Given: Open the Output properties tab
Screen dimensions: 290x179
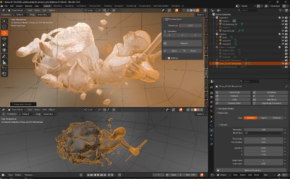Looking at the screenshot, I should click(x=211, y=97).
